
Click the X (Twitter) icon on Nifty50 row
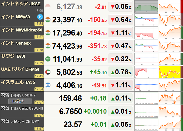pos(40,17)
